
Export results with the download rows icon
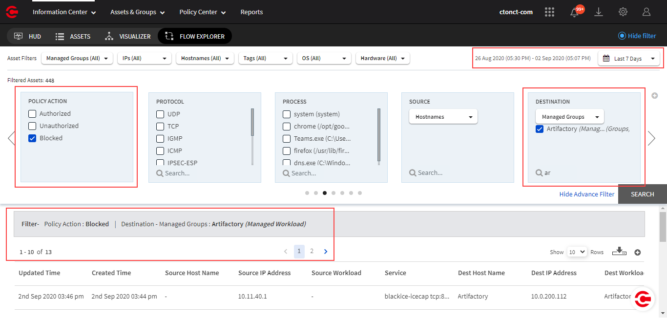tap(619, 251)
